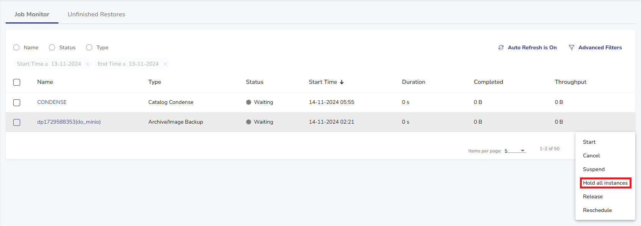
Task: Click the Start Time sort arrow
Action: click(342, 82)
